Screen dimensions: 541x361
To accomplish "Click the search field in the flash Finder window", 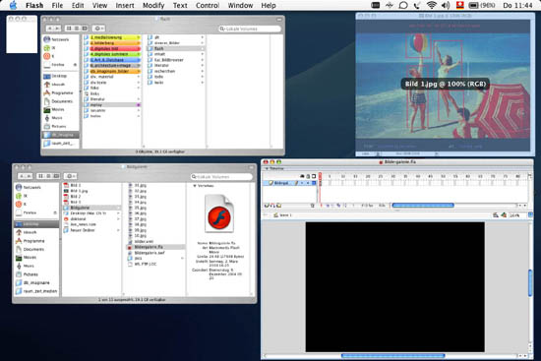I will point(250,29).
